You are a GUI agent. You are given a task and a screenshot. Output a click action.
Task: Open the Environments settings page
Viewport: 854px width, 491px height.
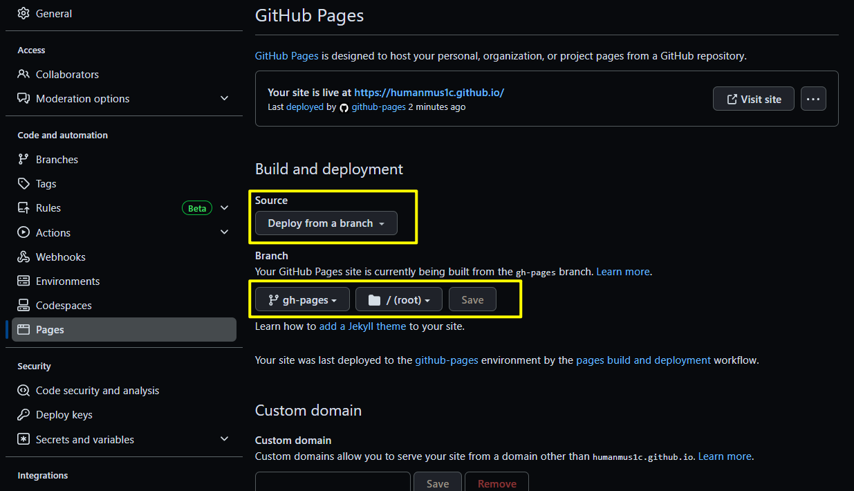click(68, 281)
